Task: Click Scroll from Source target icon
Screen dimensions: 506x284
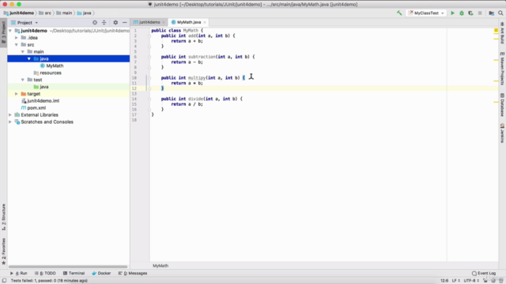Action: pyautogui.click(x=95, y=23)
